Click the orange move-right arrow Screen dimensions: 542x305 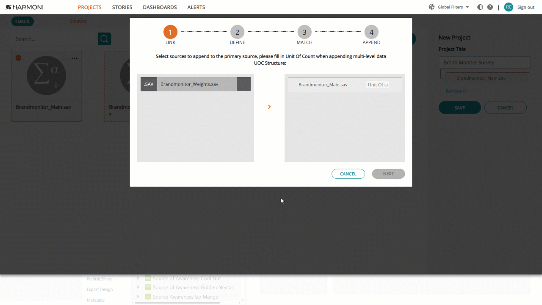[269, 107]
